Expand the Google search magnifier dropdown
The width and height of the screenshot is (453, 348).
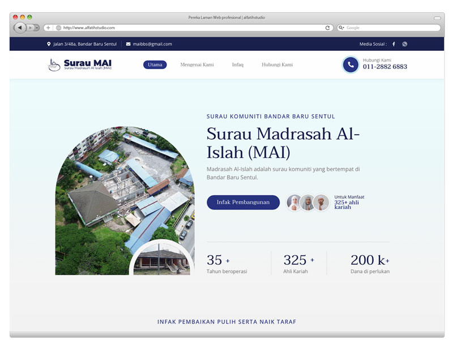341,27
